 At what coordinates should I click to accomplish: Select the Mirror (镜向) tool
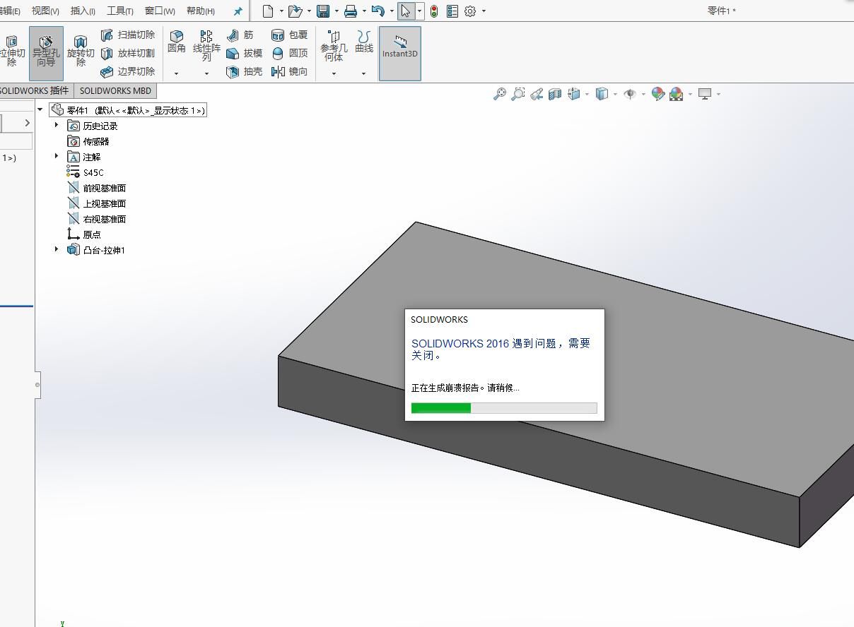tap(289, 71)
